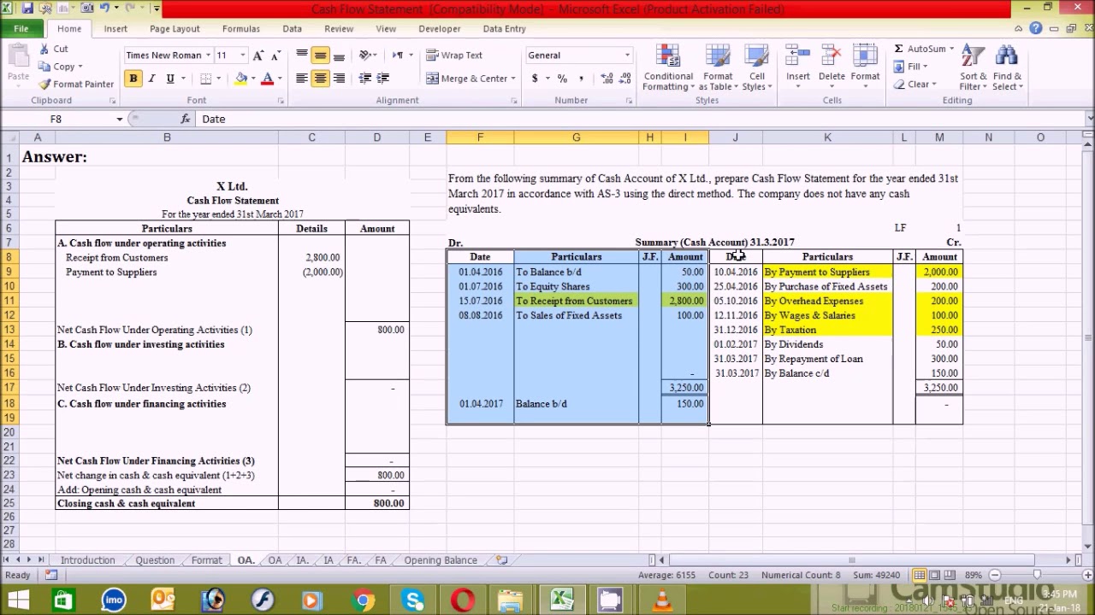Open the Fill Color dropdown arrow

tap(254, 78)
